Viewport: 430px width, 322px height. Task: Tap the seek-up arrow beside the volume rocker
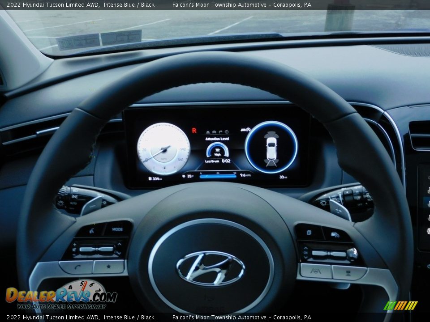point(119,244)
